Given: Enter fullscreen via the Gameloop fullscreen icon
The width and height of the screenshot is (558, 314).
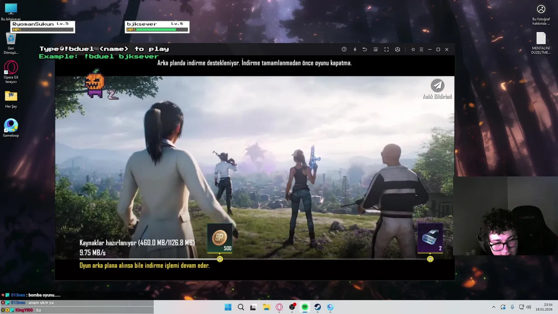Looking at the screenshot, I should (386, 49).
